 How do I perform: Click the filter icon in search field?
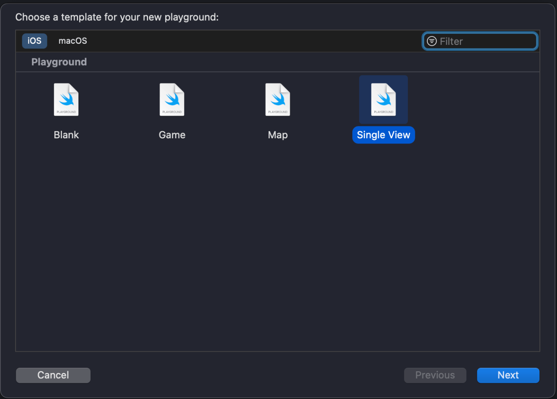click(x=432, y=41)
